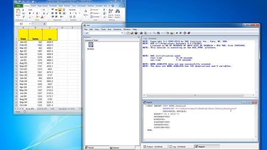The height and width of the screenshot is (150, 267).
Task: Click the percent style button in Excel
Action: (x=76, y=13)
